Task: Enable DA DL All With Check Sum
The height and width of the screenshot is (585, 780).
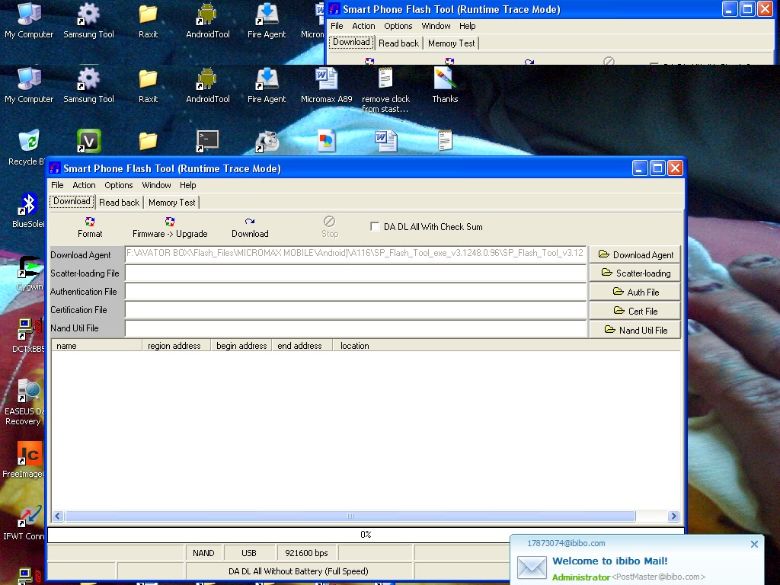Action: click(x=374, y=225)
